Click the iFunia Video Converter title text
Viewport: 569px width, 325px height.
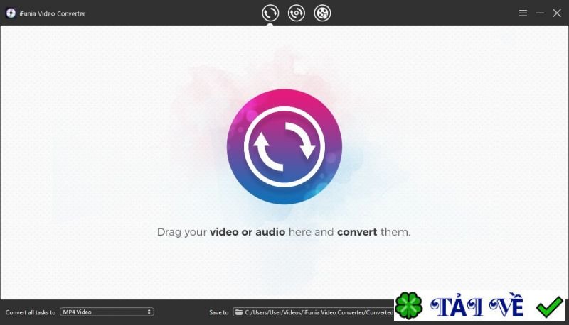coord(52,13)
